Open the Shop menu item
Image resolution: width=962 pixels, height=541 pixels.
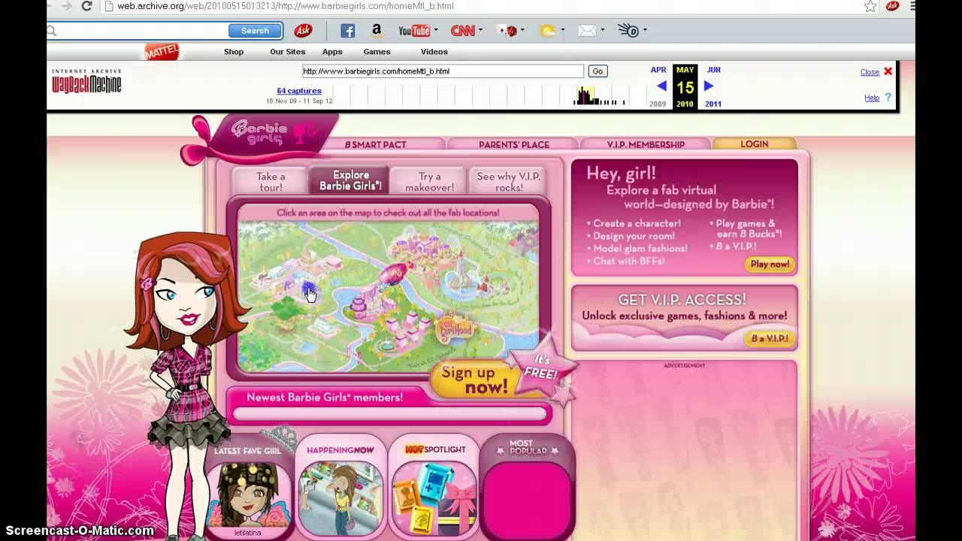pos(234,52)
